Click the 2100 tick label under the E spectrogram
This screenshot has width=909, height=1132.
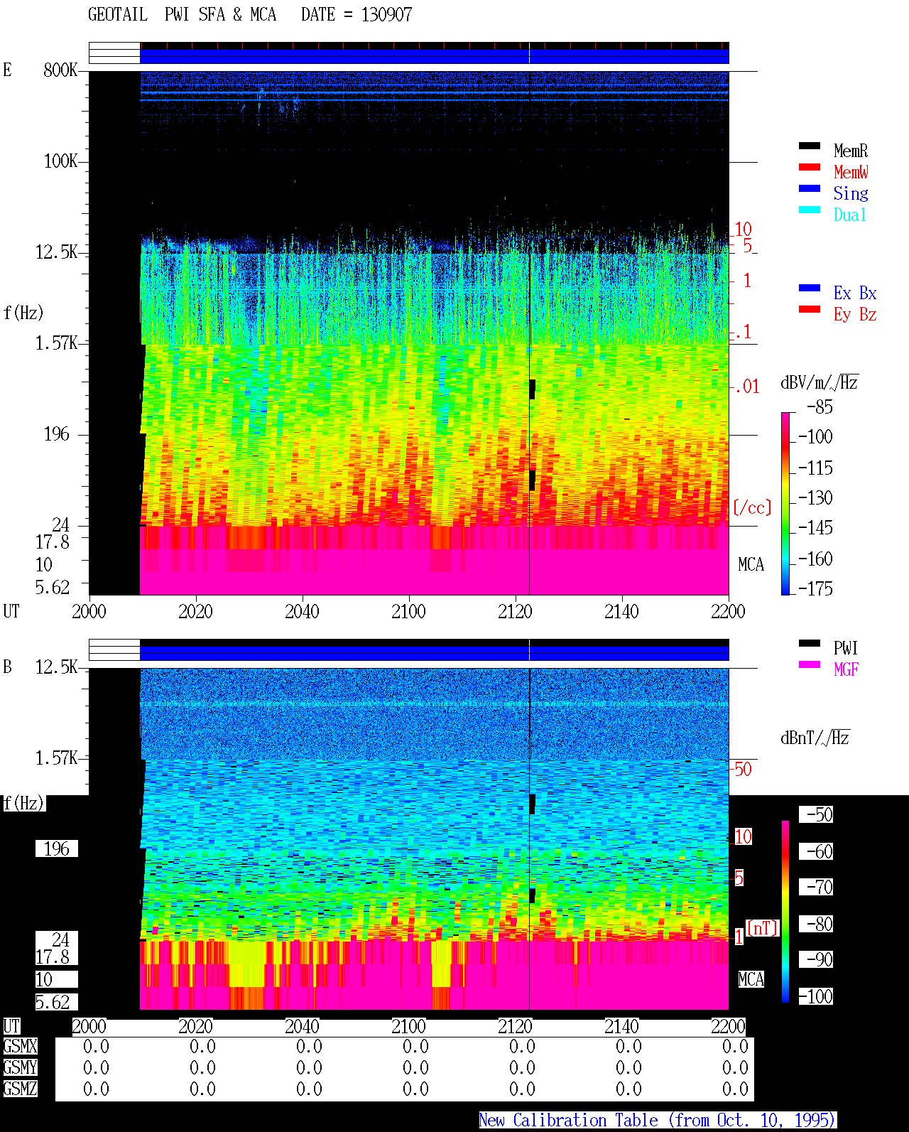coord(408,612)
